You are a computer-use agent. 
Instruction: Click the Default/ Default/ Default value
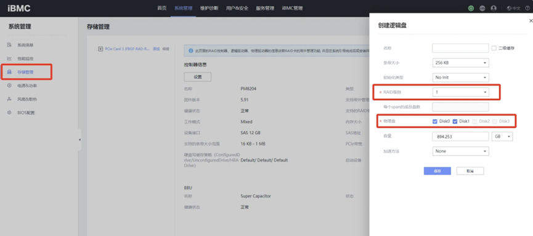pos(264,160)
